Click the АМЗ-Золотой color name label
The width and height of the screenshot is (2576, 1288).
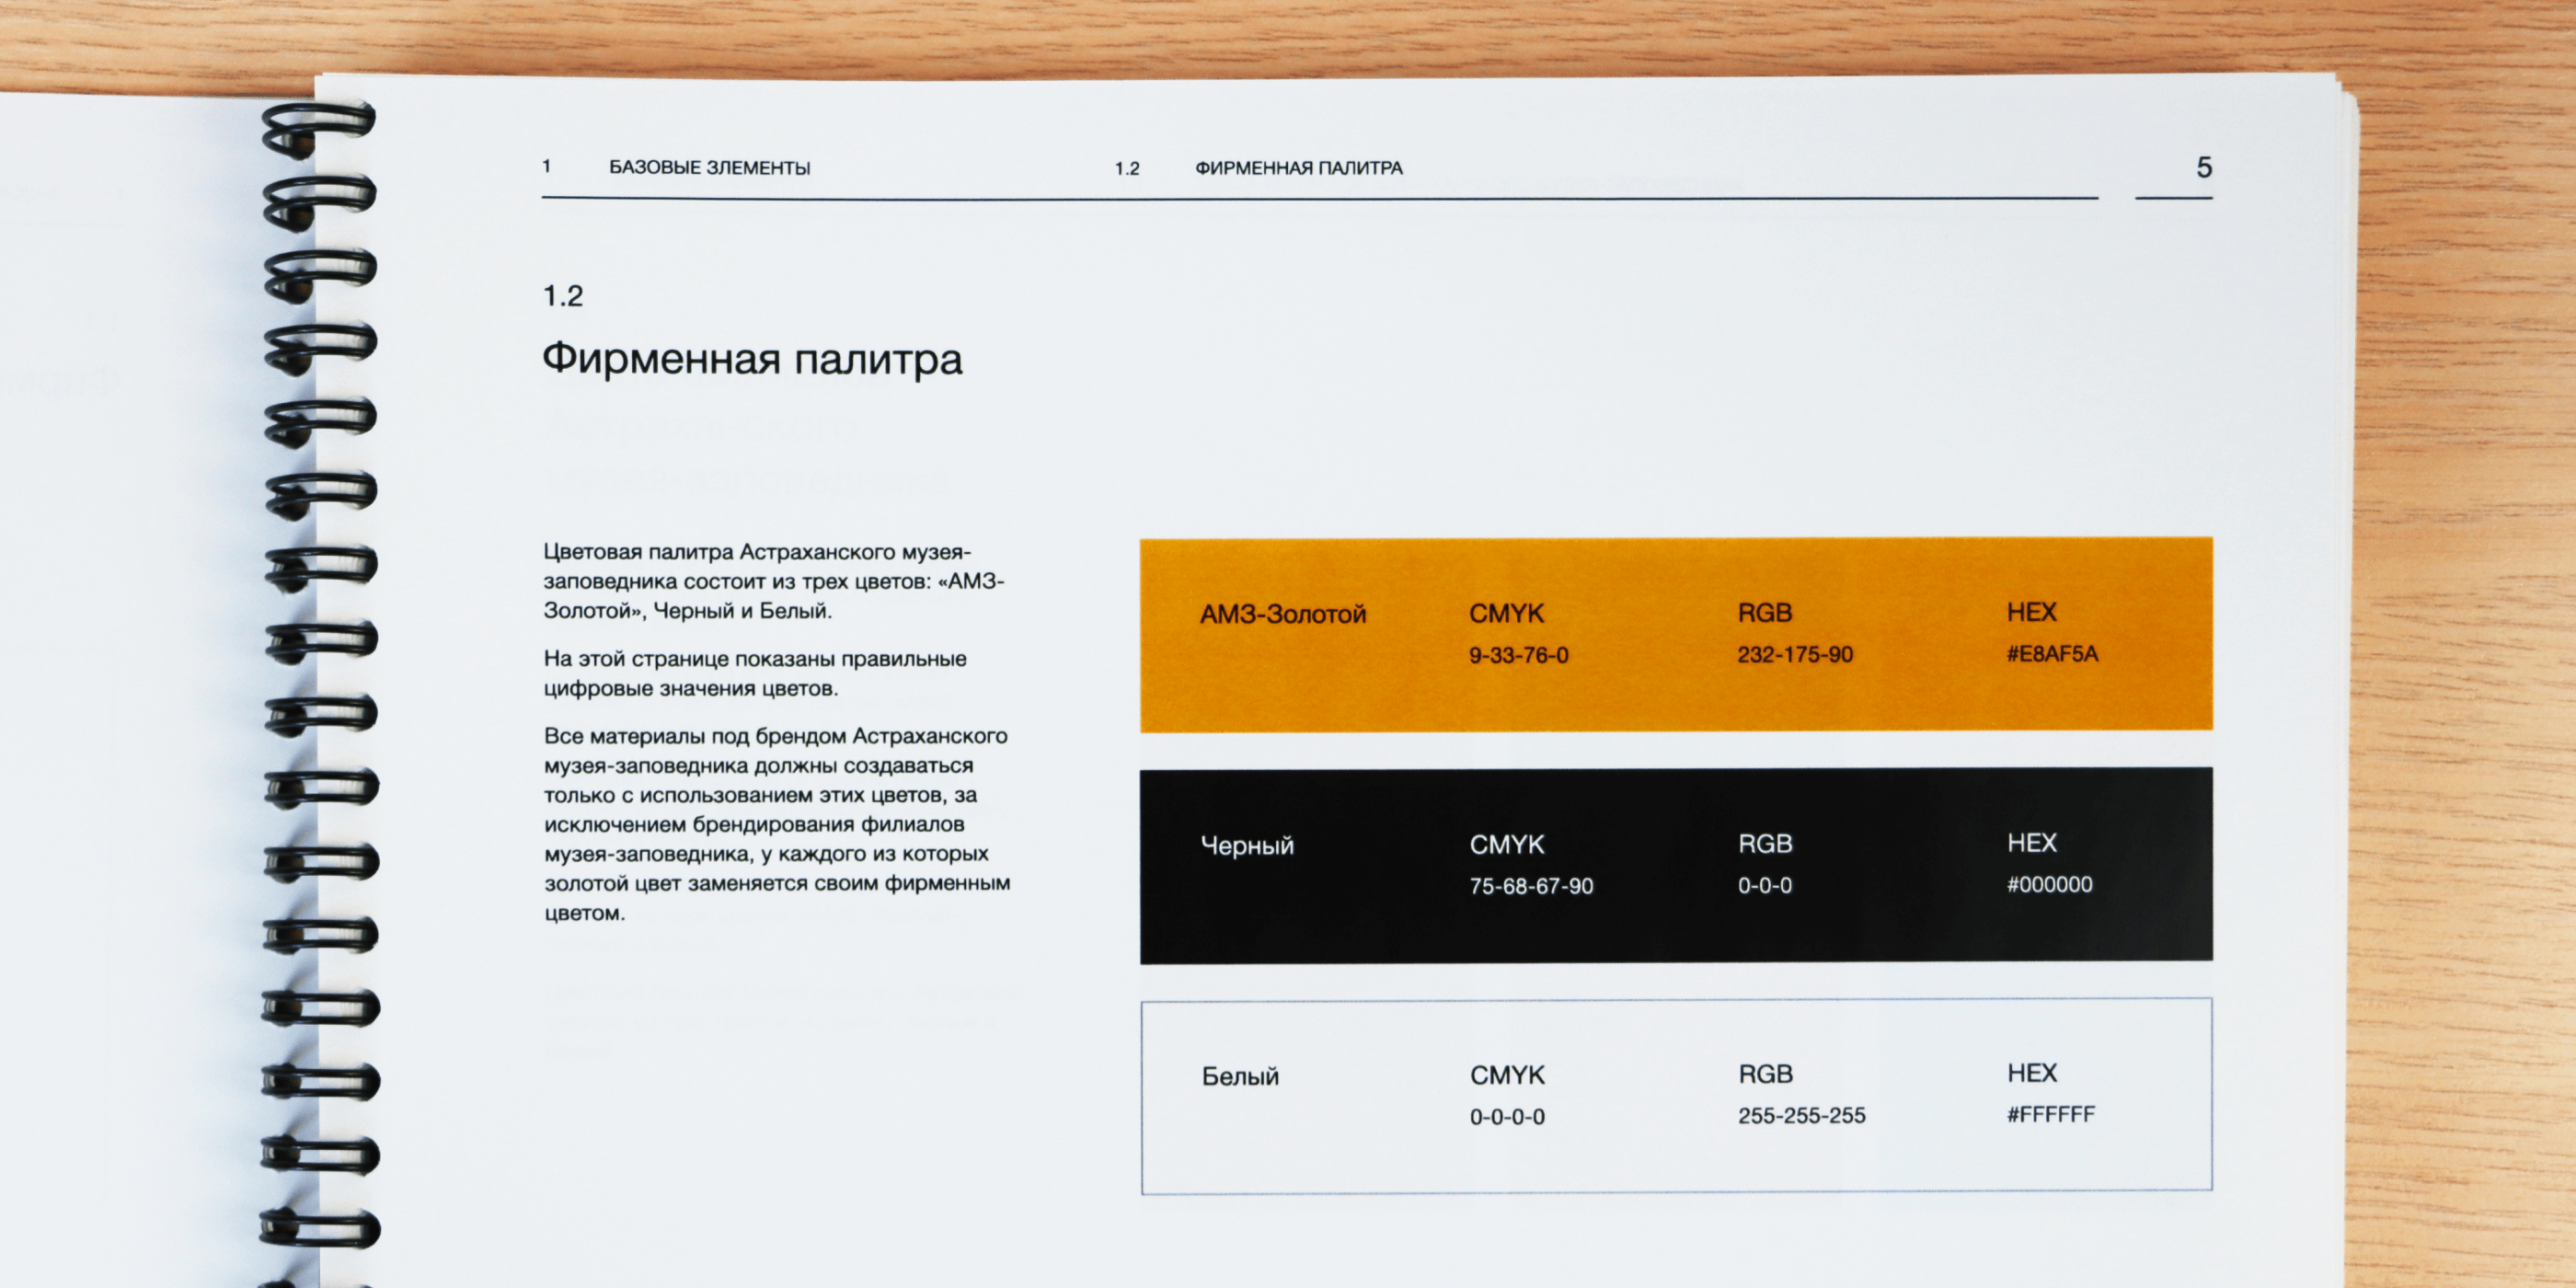[1282, 614]
